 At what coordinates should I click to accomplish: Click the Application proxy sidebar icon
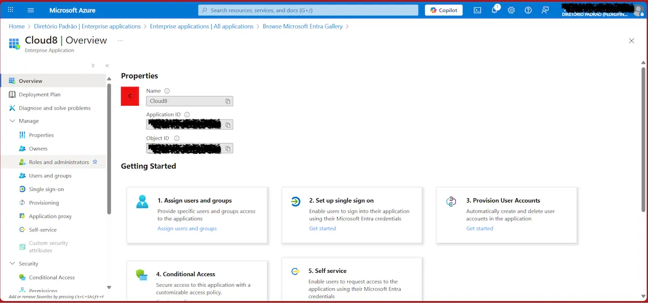[x=22, y=216]
